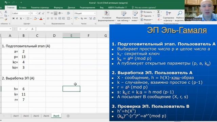
Task: Toggle bottom vertical alignment
Action: point(56,13)
